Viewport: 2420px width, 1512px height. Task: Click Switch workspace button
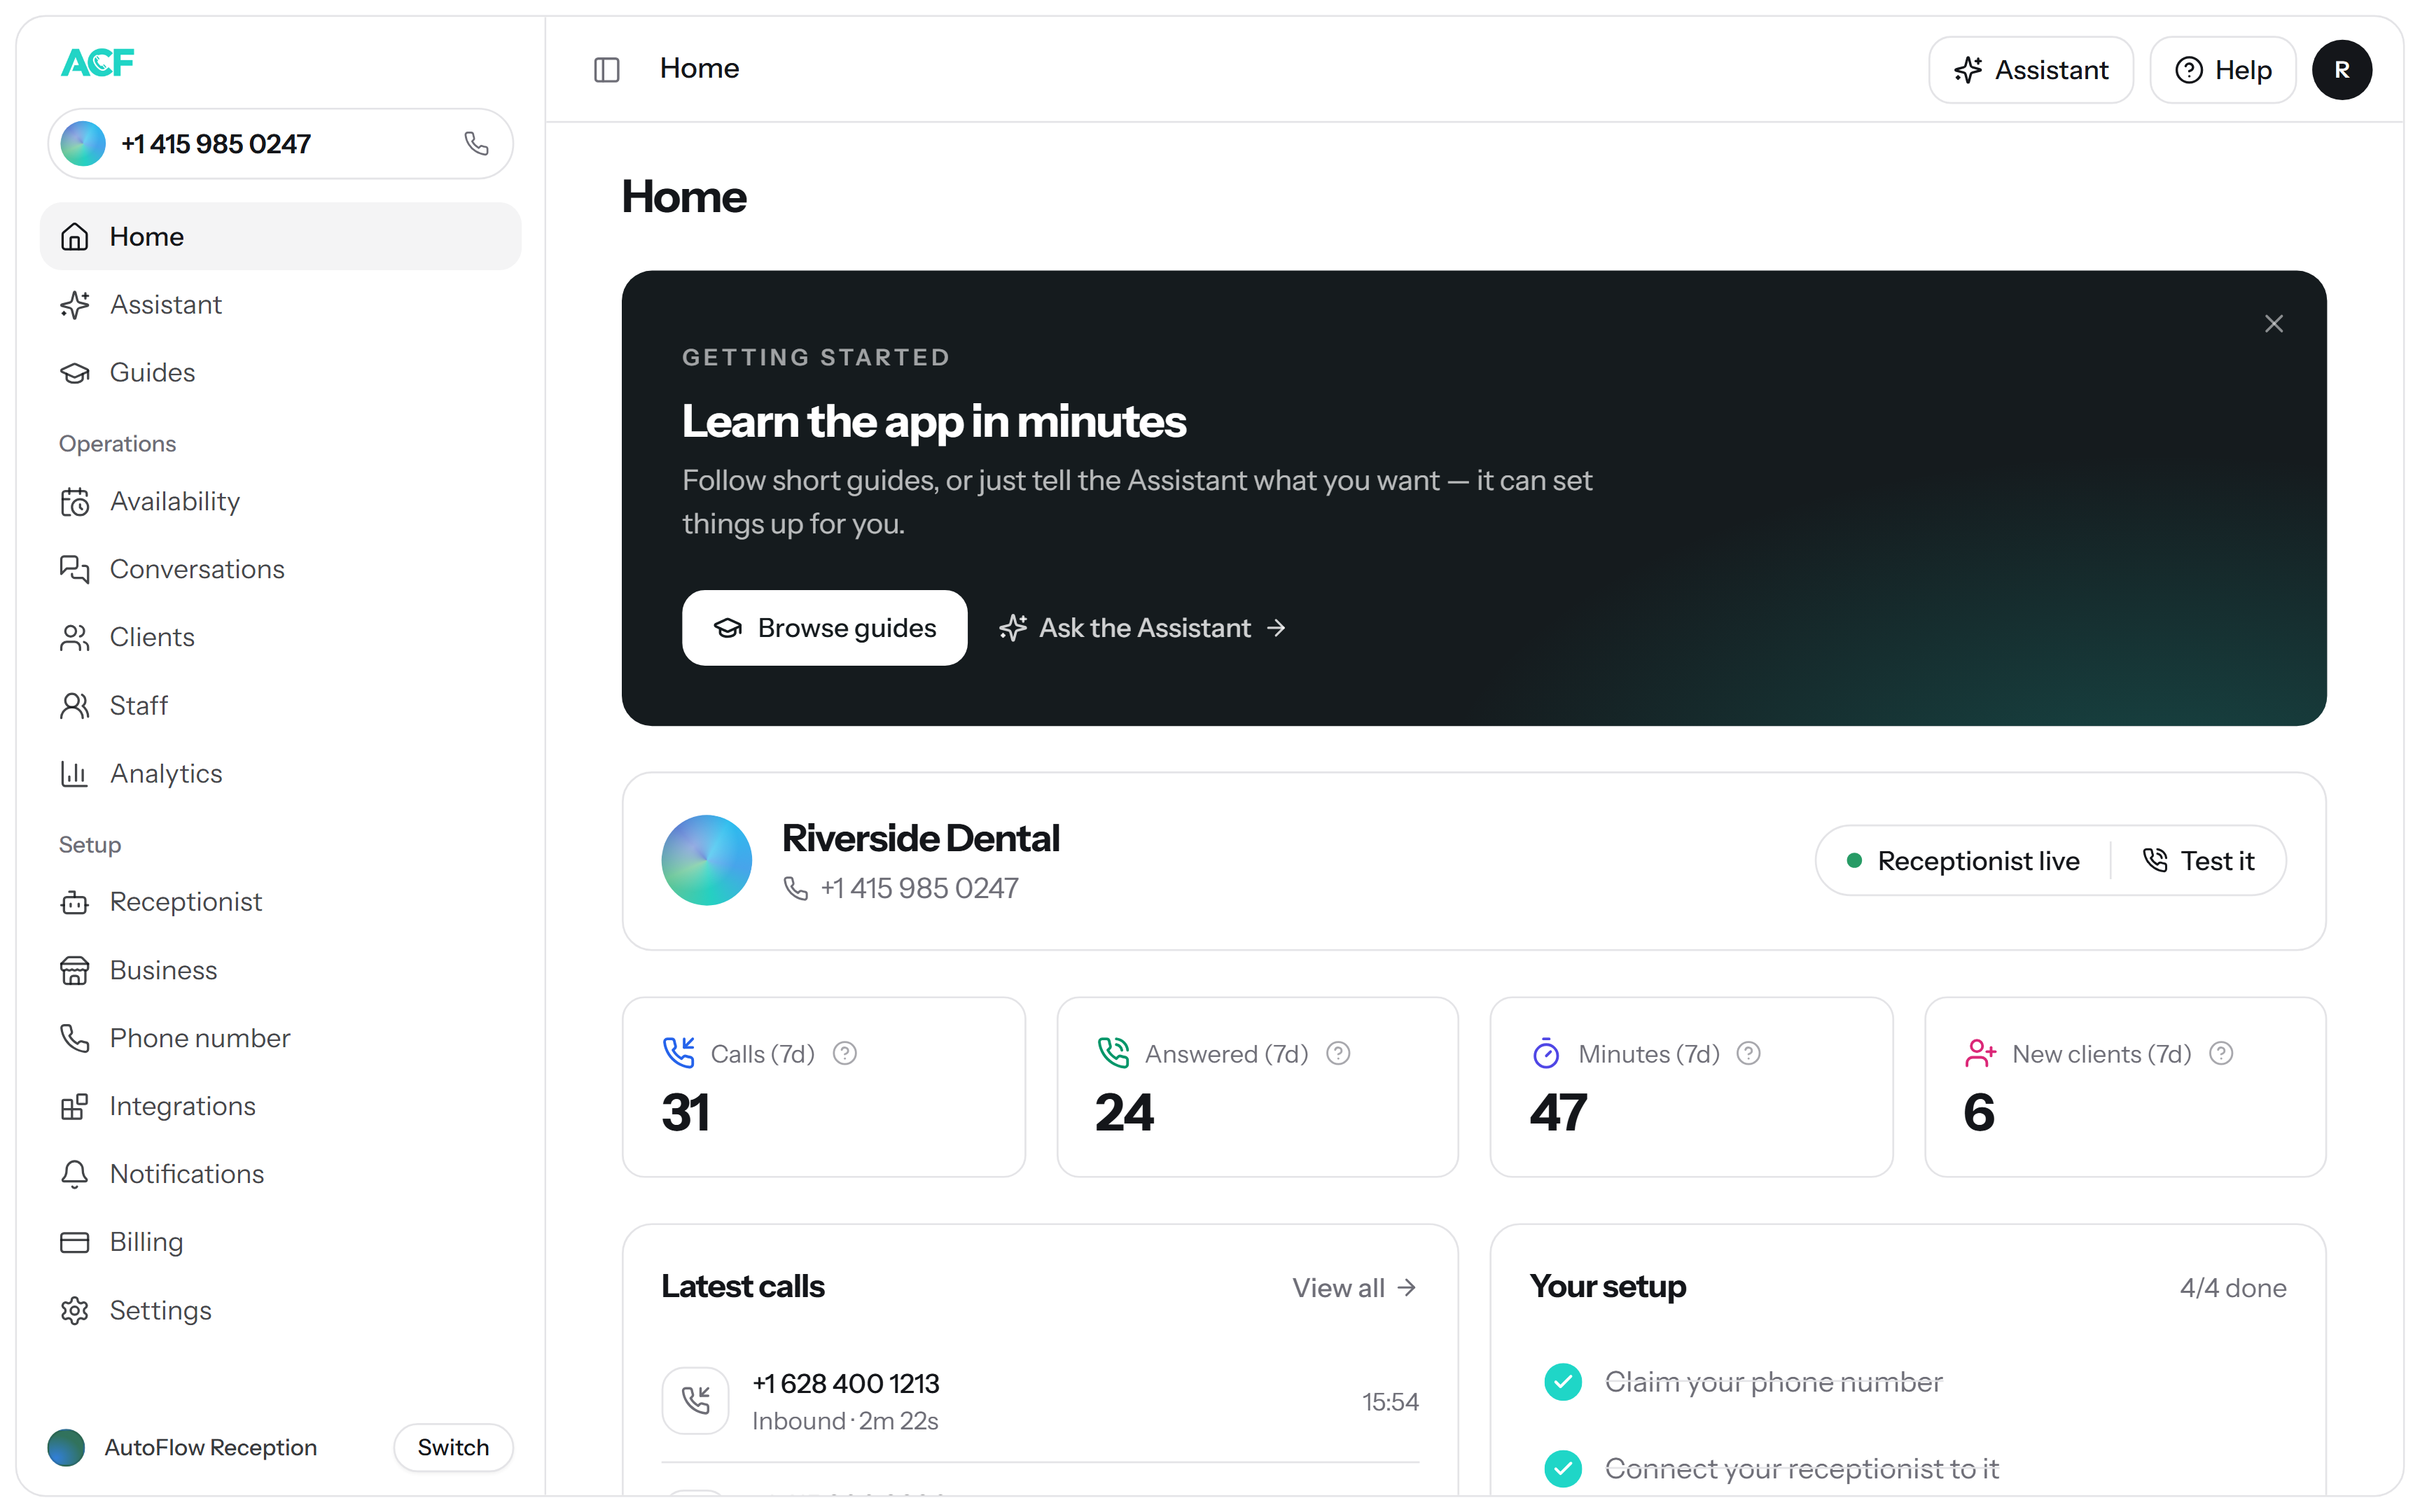click(x=453, y=1447)
